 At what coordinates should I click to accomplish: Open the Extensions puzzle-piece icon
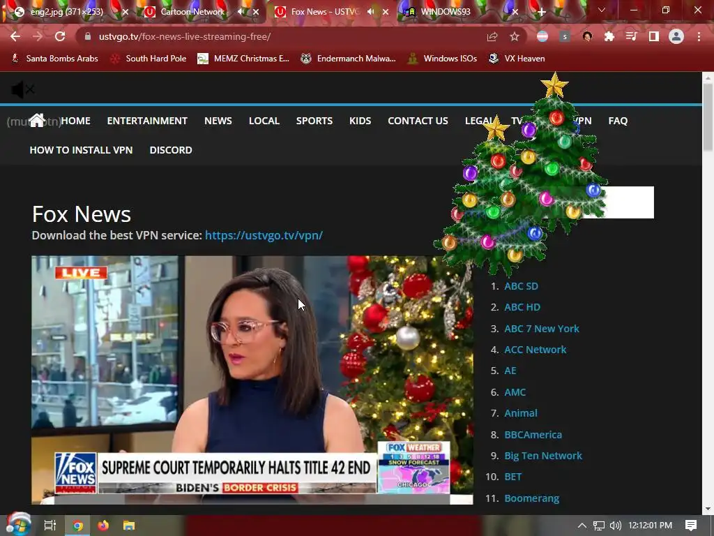pos(609,36)
